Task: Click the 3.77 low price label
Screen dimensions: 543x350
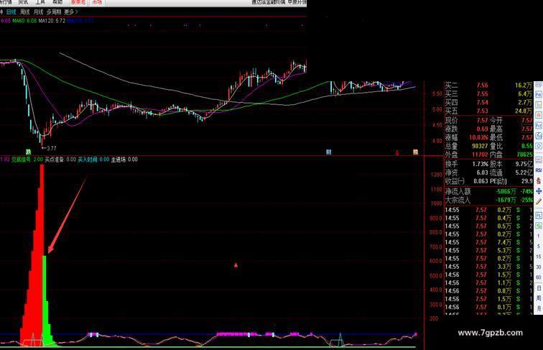Action: (51, 148)
